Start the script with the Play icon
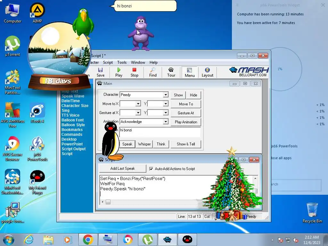Image resolution: width=328 pixels, height=246 pixels. [x=119, y=72]
